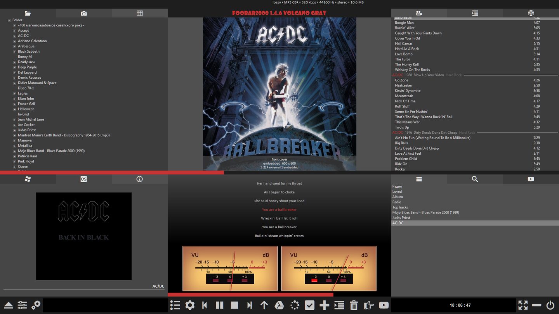Click the power icon to exit
The width and height of the screenshot is (559, 314).
550,305
